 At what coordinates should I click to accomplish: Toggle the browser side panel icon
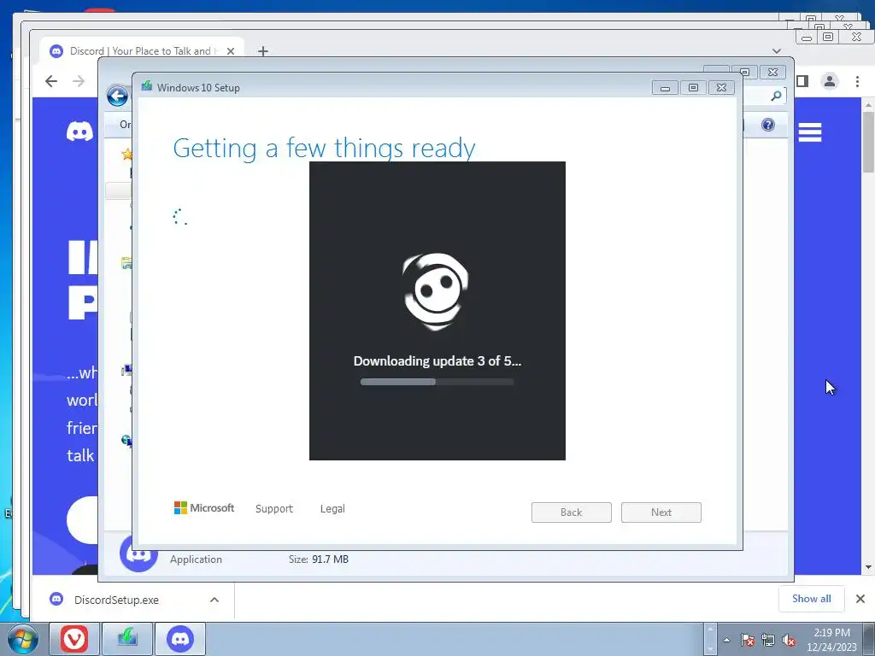[802, 81]
